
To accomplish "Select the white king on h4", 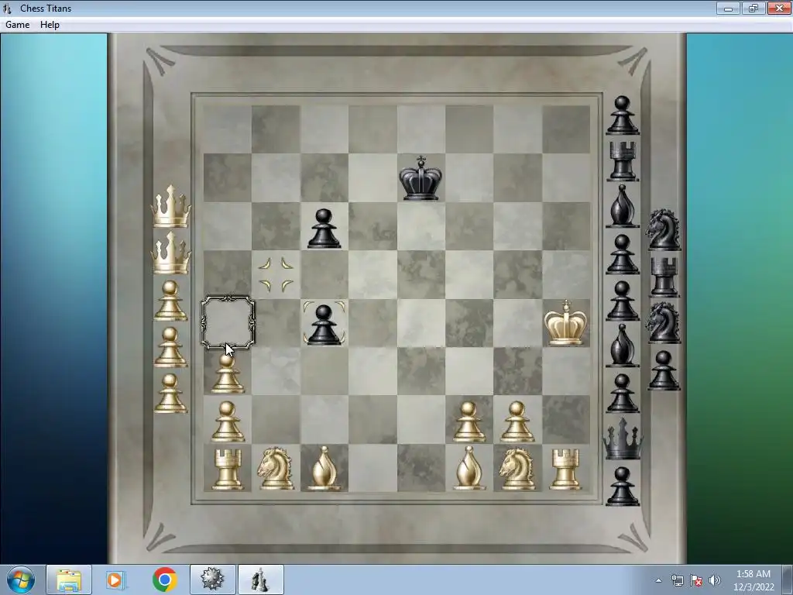I will coord(566,323).
